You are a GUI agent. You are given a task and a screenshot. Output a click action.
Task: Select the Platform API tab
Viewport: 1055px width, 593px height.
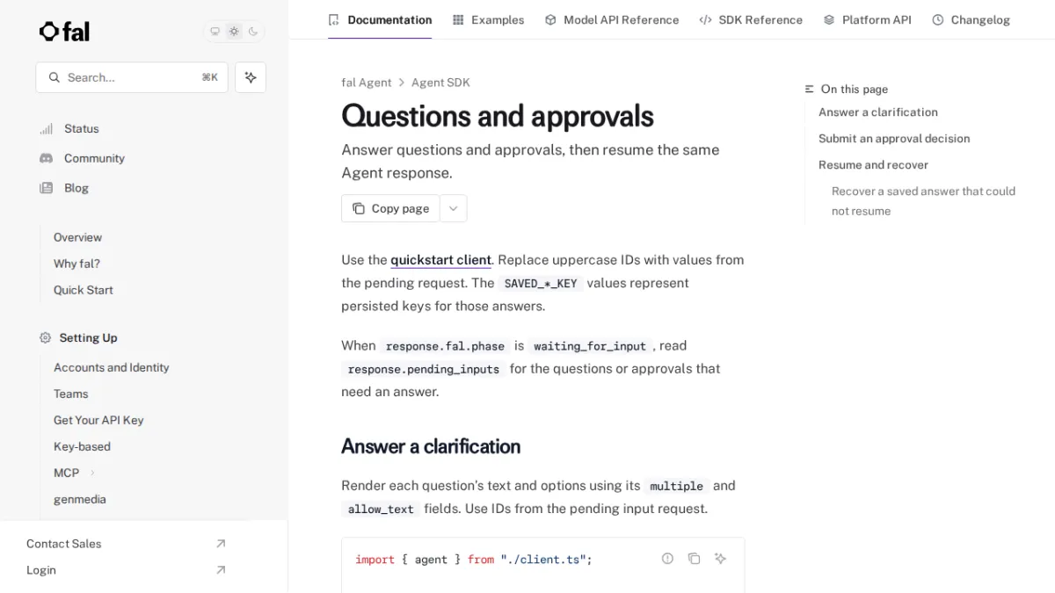867,19
